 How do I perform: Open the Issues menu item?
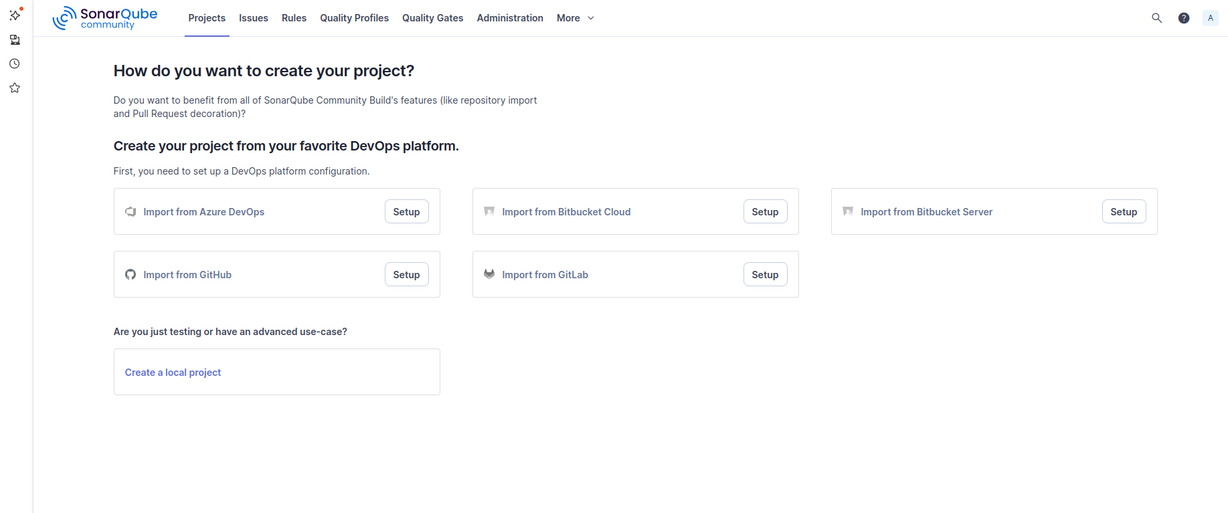[x=254, y=18]
